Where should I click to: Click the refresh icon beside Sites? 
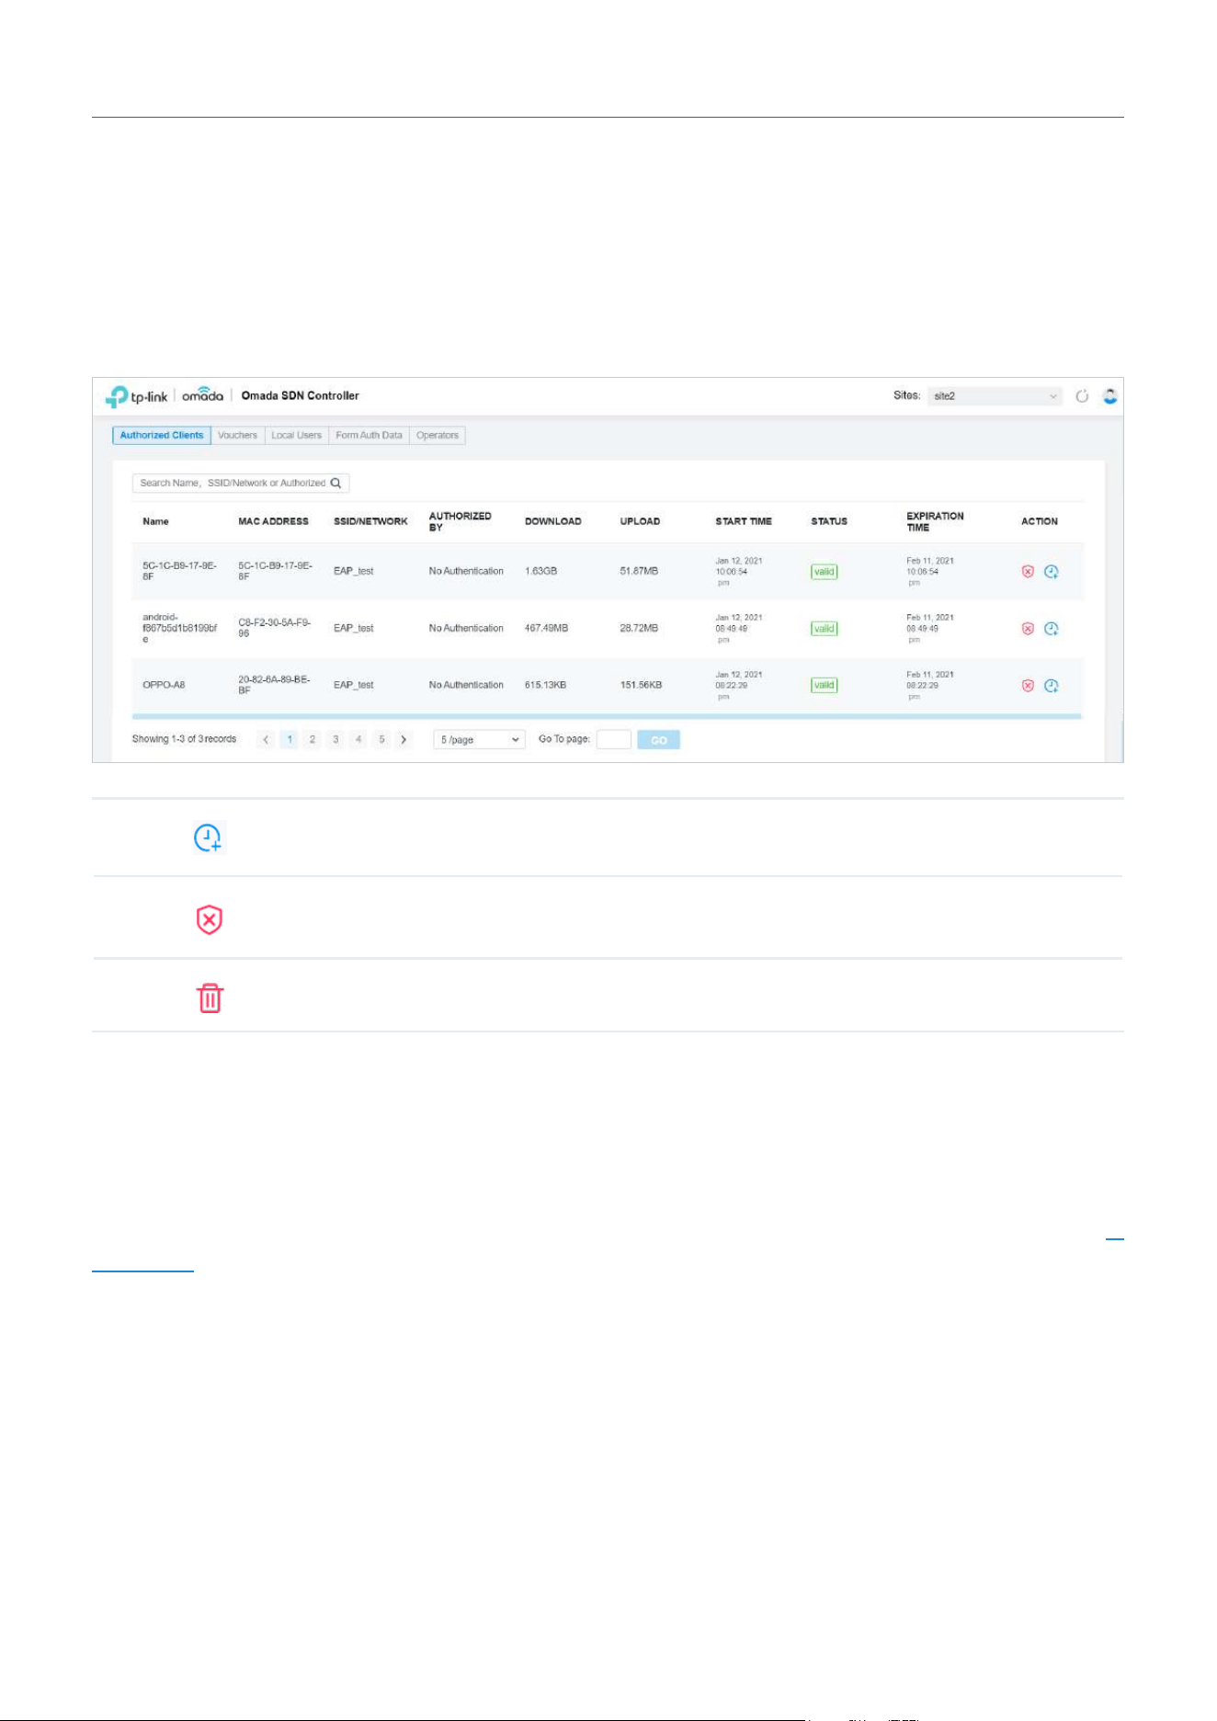click(1082, 396)
